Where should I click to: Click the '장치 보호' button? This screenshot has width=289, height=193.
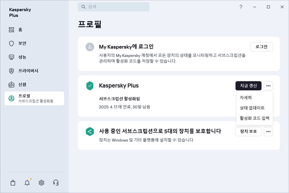coord(248,132)
